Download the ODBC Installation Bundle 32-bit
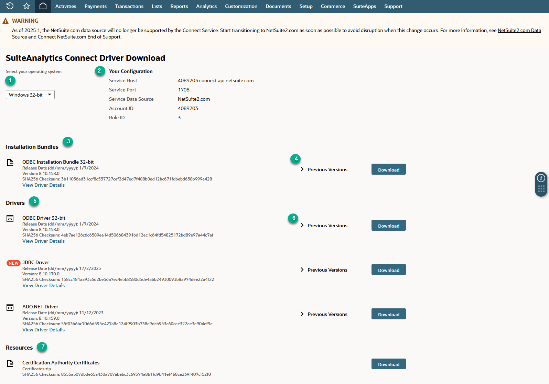This screenshot has width=549, height=384. pos(389,169)
